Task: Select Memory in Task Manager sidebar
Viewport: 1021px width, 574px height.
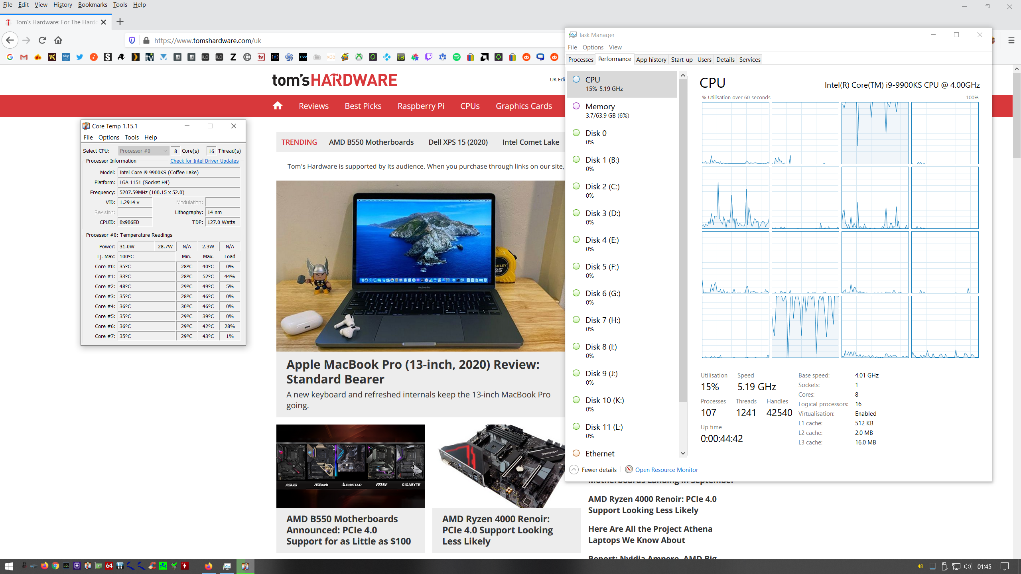Action: [x=622, y=111]
